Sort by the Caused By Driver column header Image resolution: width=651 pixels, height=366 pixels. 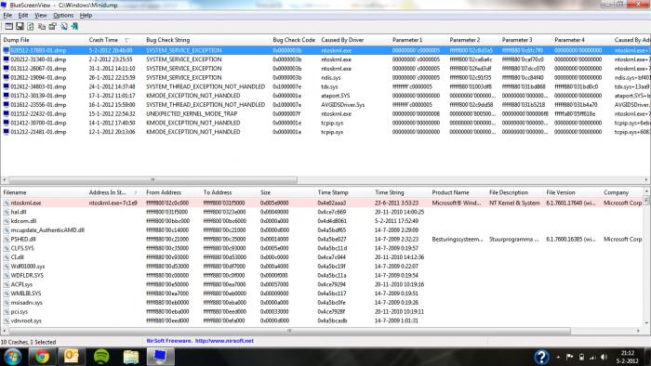coord(353,40)
